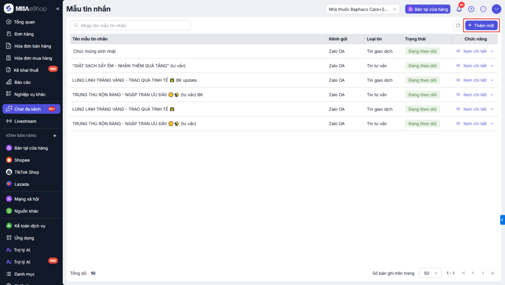Open notifications bell
The width and height of the screenshot is (505, 285).
pos(459,9)
